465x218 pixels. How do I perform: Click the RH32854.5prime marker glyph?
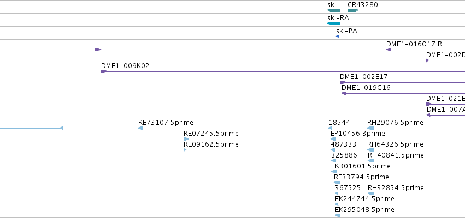[371, 193]
